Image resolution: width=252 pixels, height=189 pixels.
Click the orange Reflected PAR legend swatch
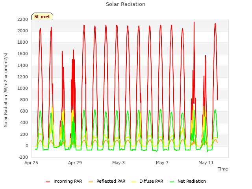click(91, 182)
